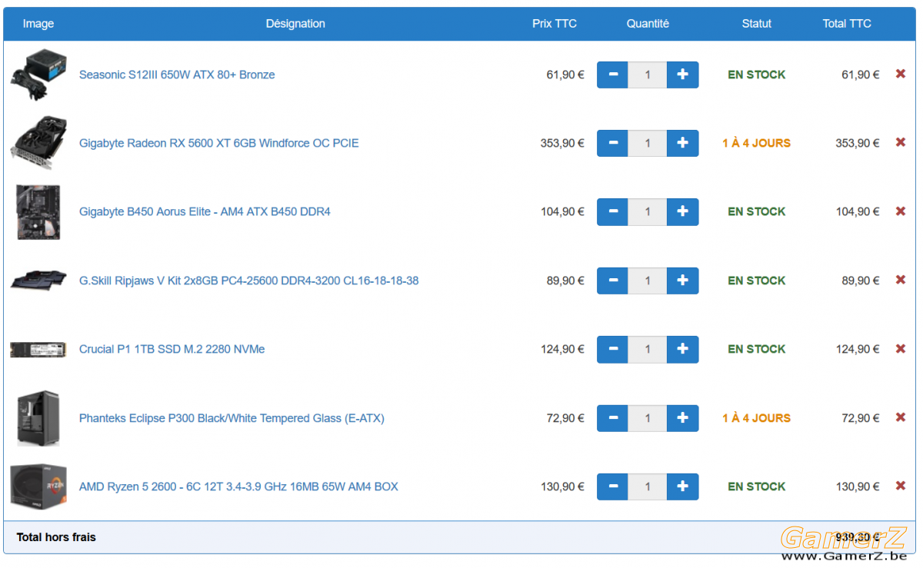Decrease quantity of G.Skill Ripjaws V kit
This screenshot has height=568, width=923.
point(613,281)
